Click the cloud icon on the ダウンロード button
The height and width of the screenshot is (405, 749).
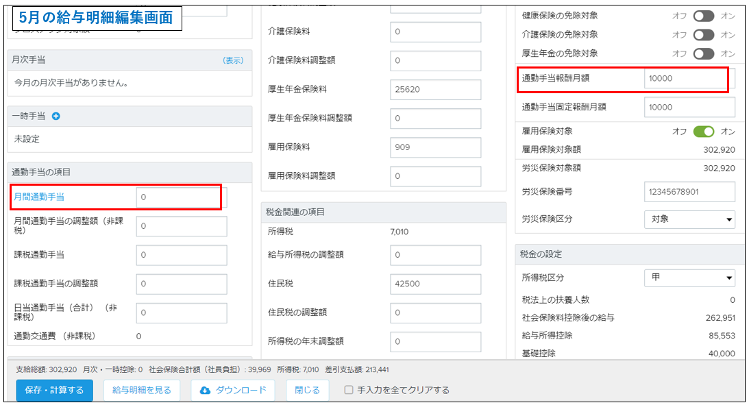click(x=205, y=391)
